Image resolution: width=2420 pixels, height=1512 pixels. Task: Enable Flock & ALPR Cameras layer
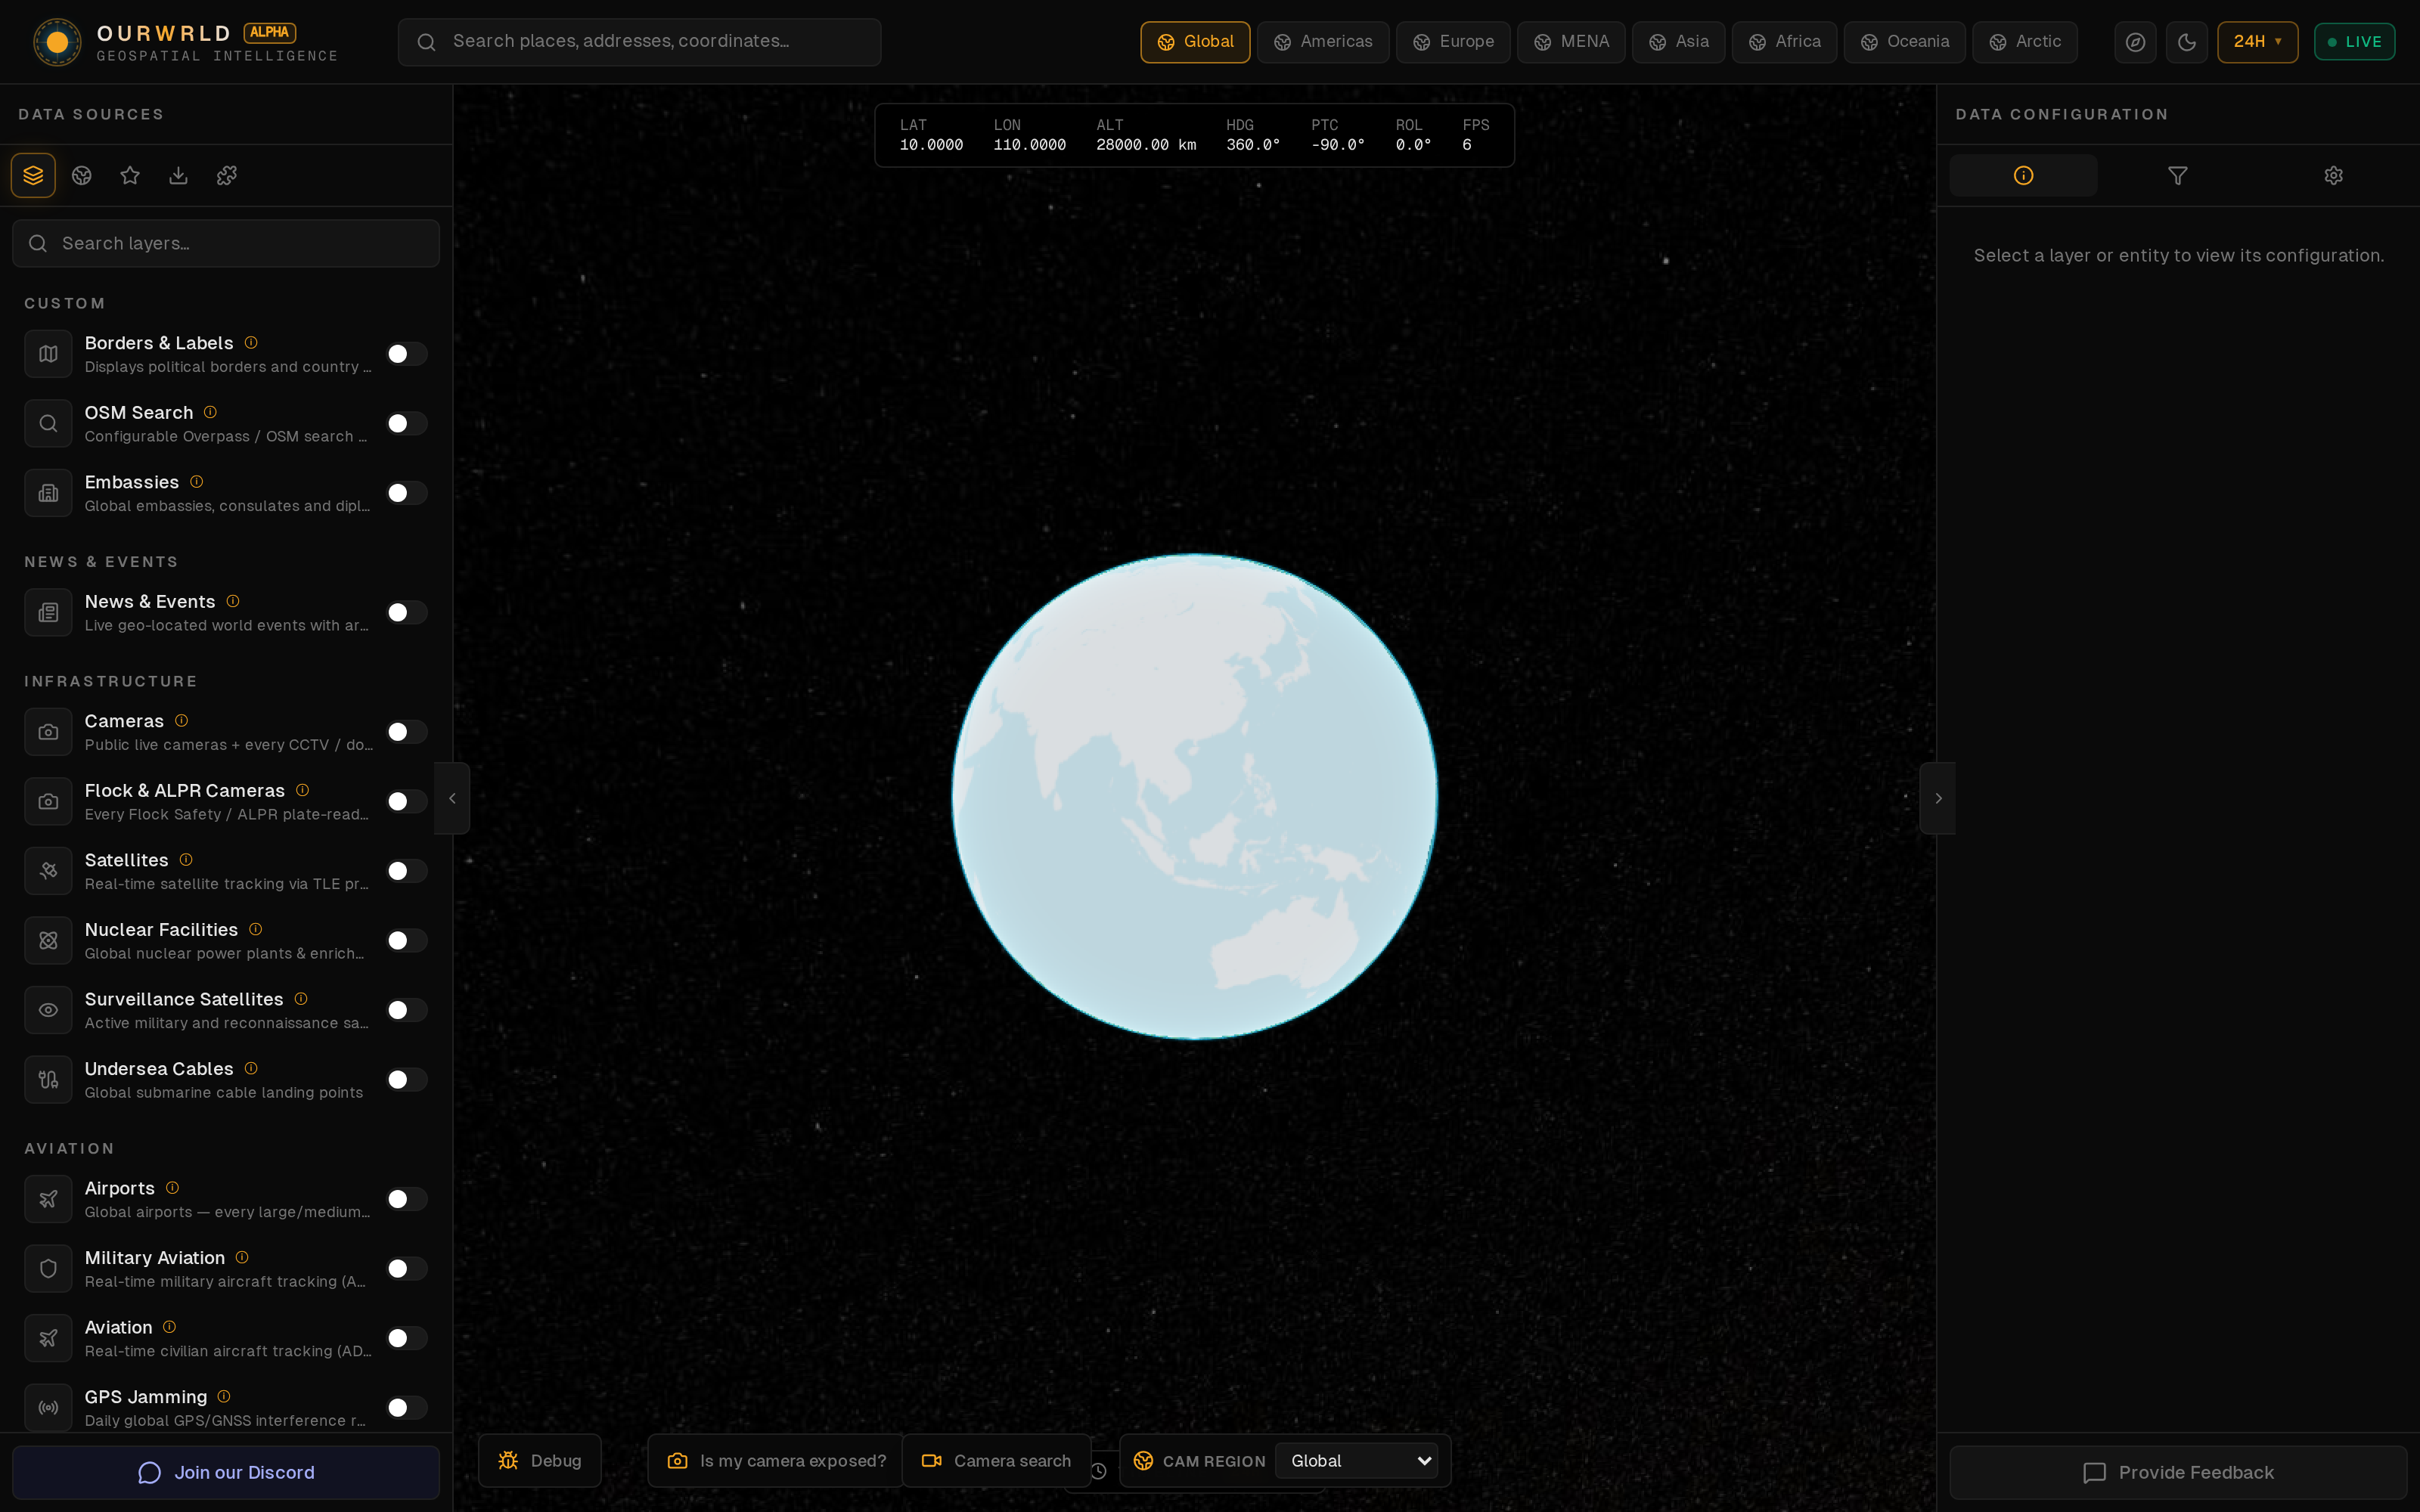(407, 801)
